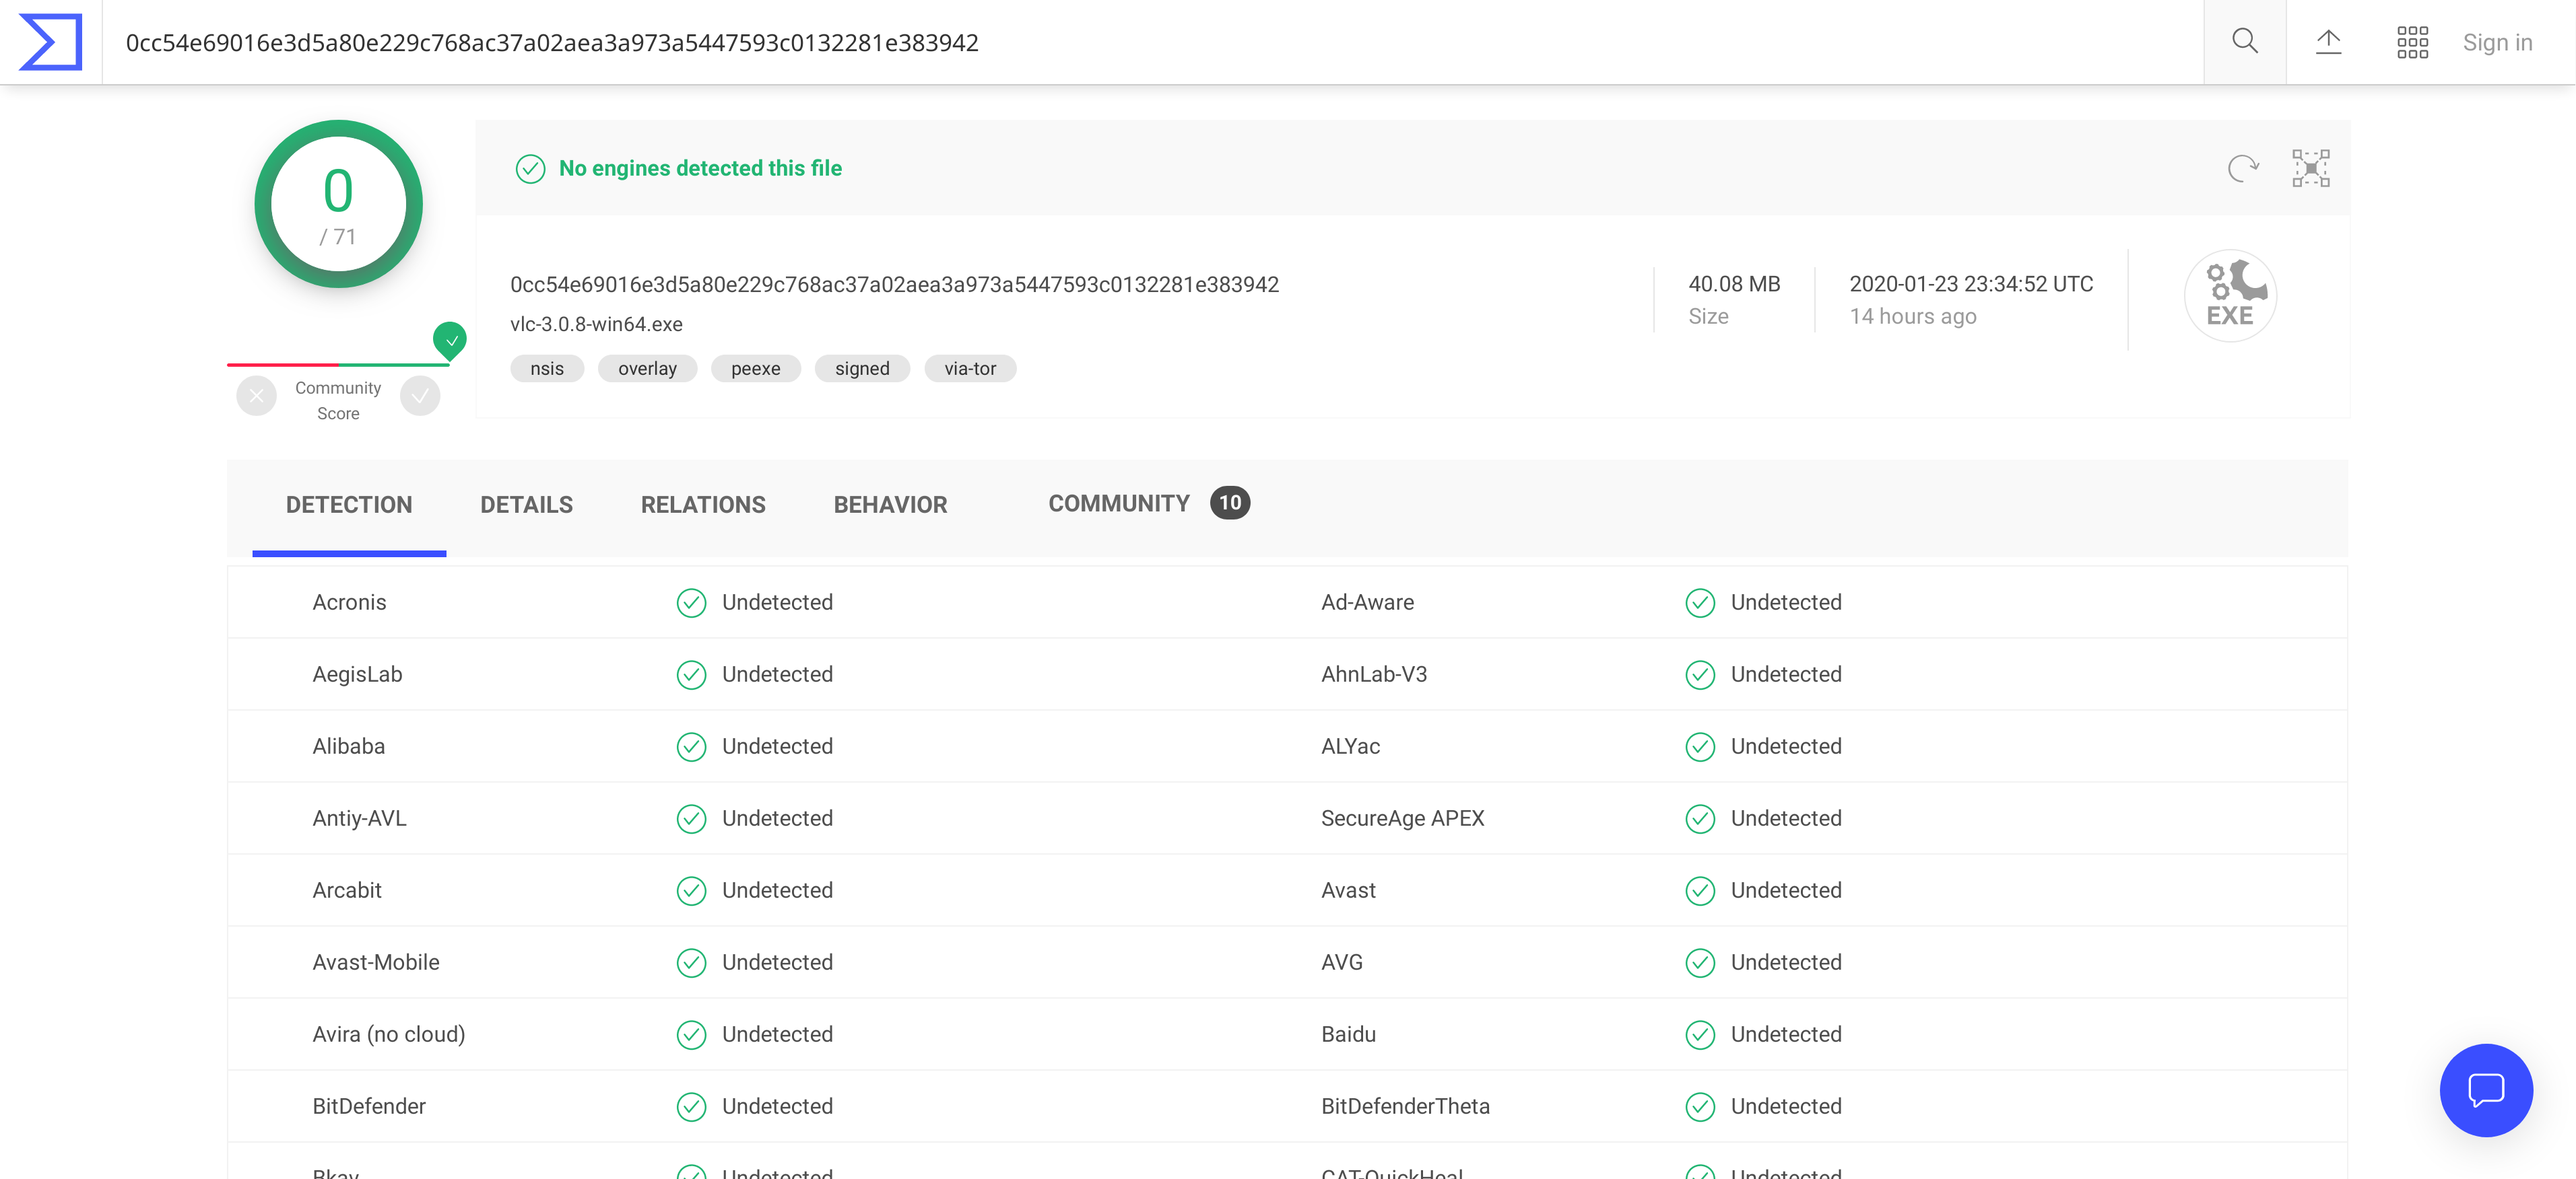Viewport: 2576px width, 1179px height.
Task: Click the check icon in the Baidu row
Action: [x=1700, y=1035]
